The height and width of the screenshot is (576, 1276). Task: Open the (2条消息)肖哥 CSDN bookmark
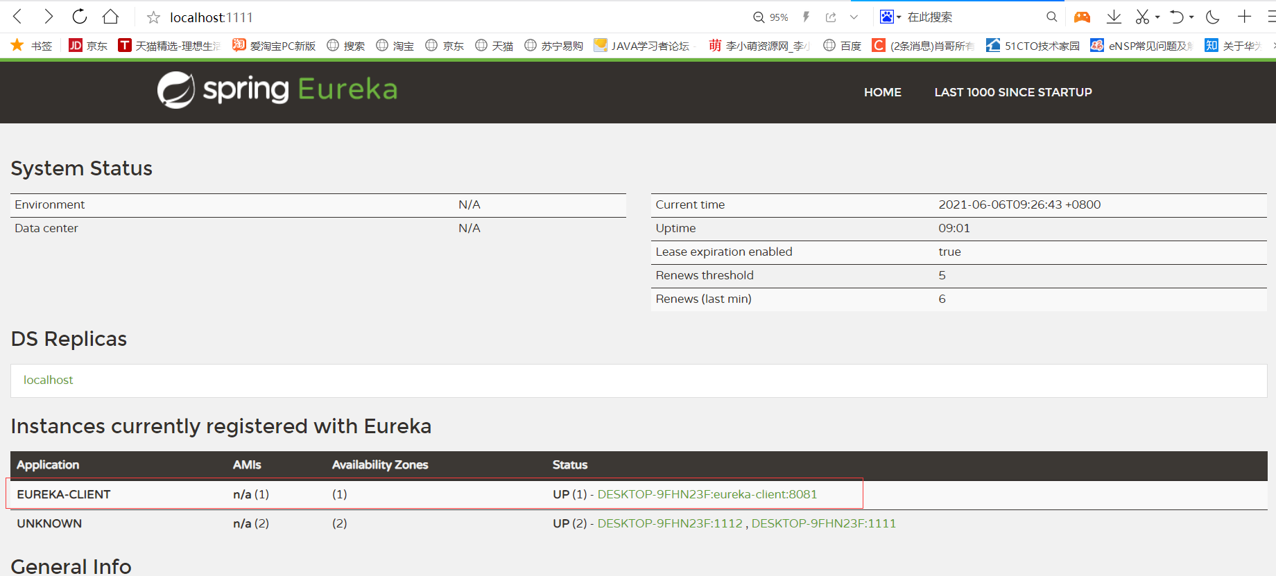pyautogui.click(x=923, y=46)
